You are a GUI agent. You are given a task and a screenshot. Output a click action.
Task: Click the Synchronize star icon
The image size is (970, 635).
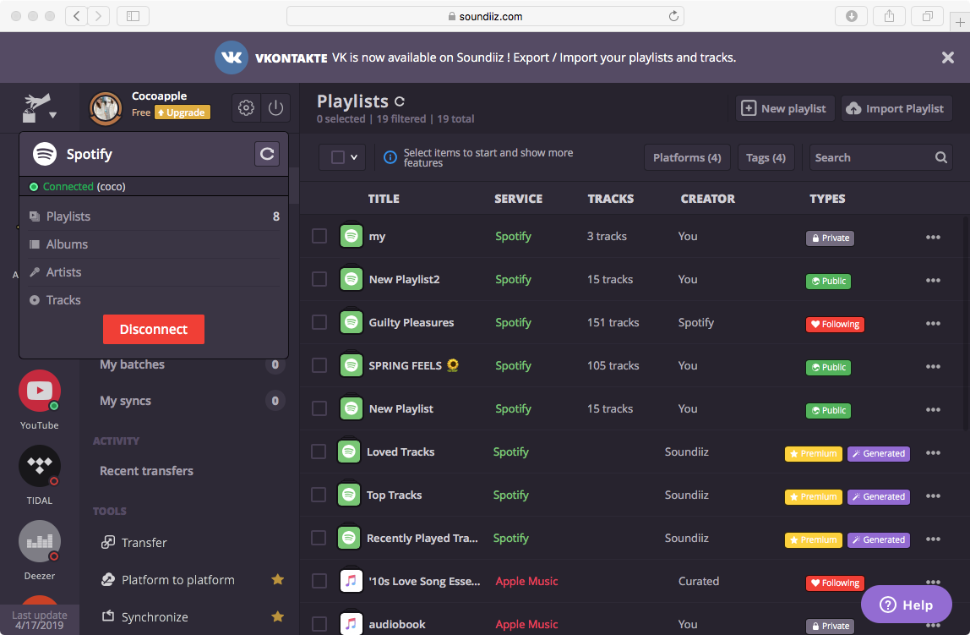tap(278, 616)
